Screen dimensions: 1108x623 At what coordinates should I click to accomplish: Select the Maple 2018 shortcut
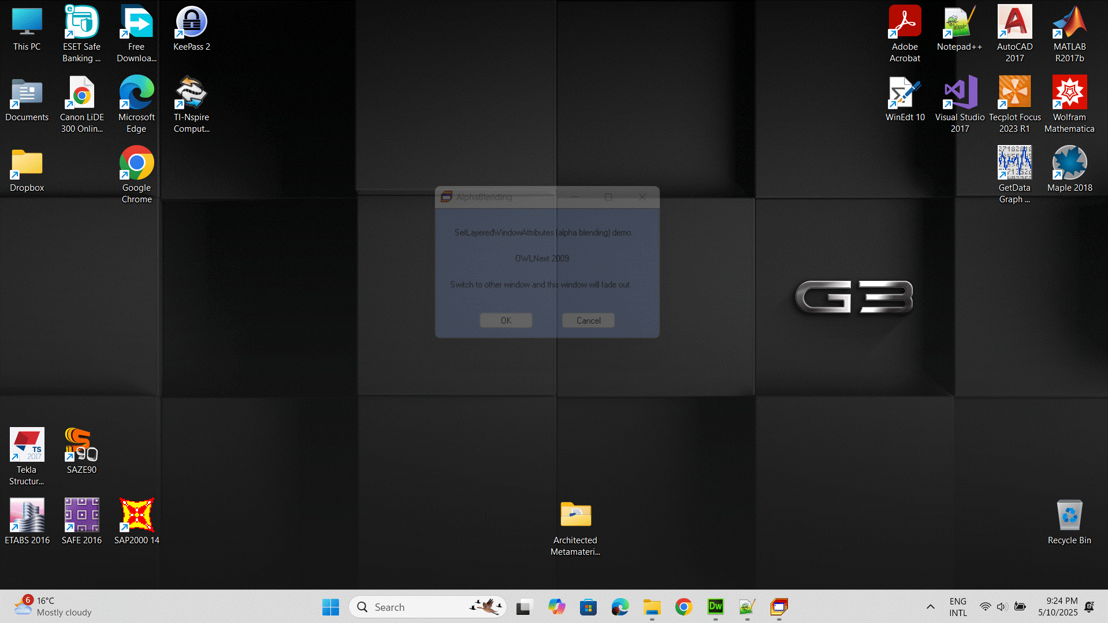[x=1069, y=169]
